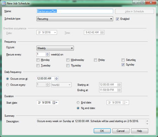Check the Monday checkbox

[x=38, y=60]
